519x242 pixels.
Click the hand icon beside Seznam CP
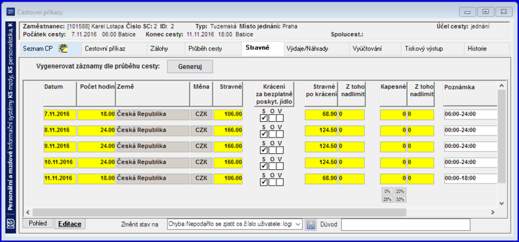[63, 49]
